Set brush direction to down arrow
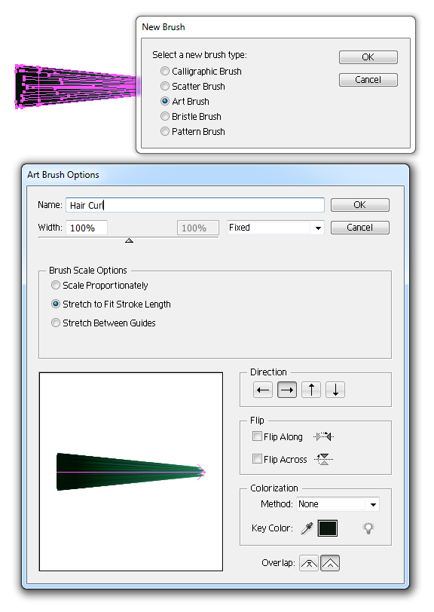 [x=335, y=390]
